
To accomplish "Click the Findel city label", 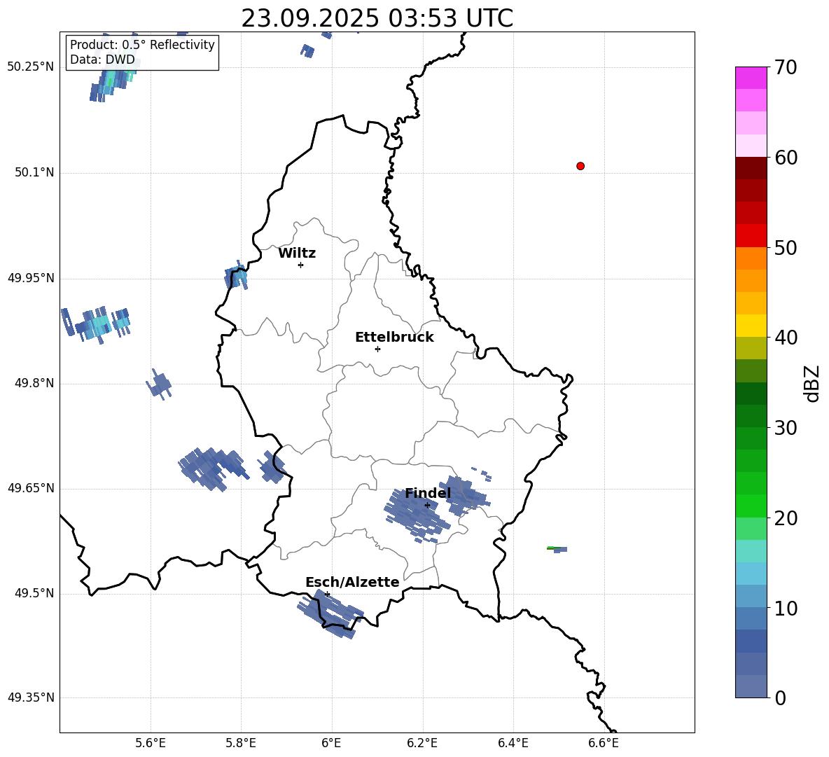I will coord(428,493).
